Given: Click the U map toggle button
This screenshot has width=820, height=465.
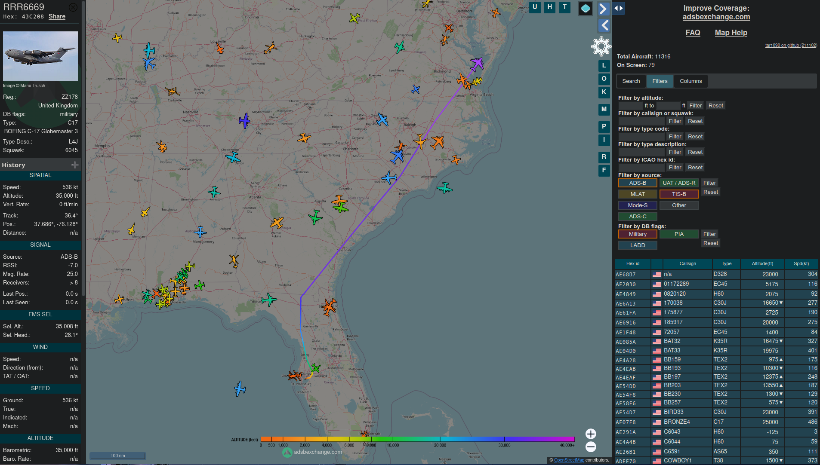Looking at the screenshot, I should pos(535,7).
